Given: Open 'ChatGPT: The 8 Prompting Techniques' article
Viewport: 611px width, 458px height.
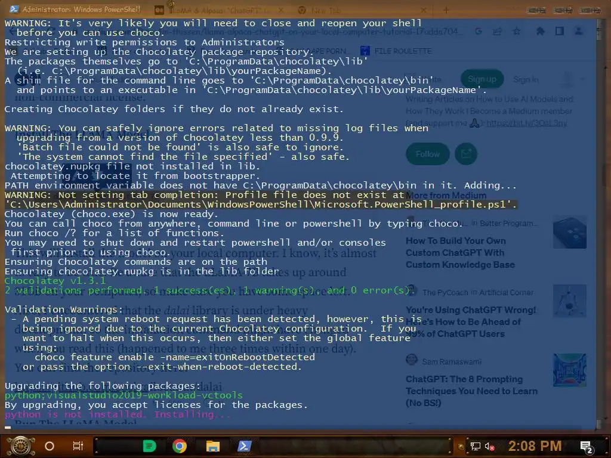Looking at the screenshot, I should 471,391.
